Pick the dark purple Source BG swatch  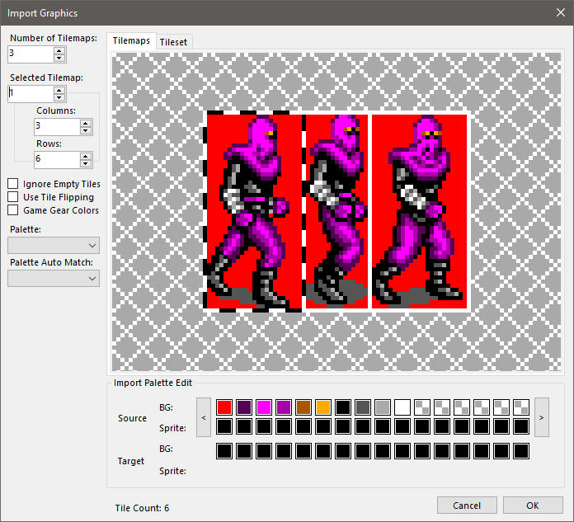[x=244, y=407]
